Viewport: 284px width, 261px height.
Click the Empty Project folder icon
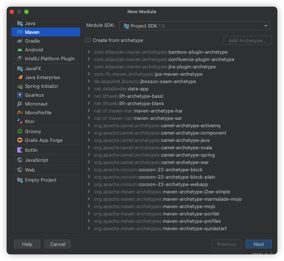[x=20, y=180]
